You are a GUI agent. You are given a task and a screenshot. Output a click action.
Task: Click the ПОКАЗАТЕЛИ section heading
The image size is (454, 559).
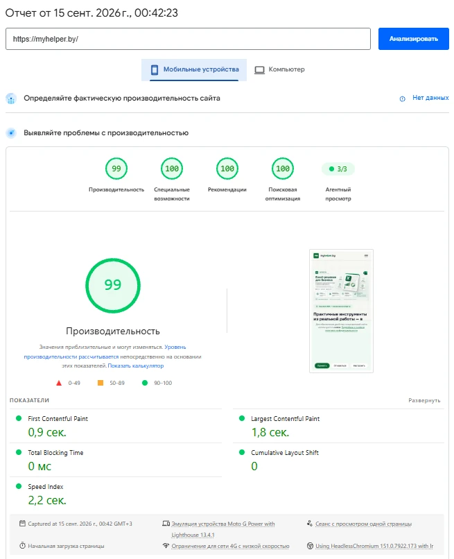coord(29,400)
